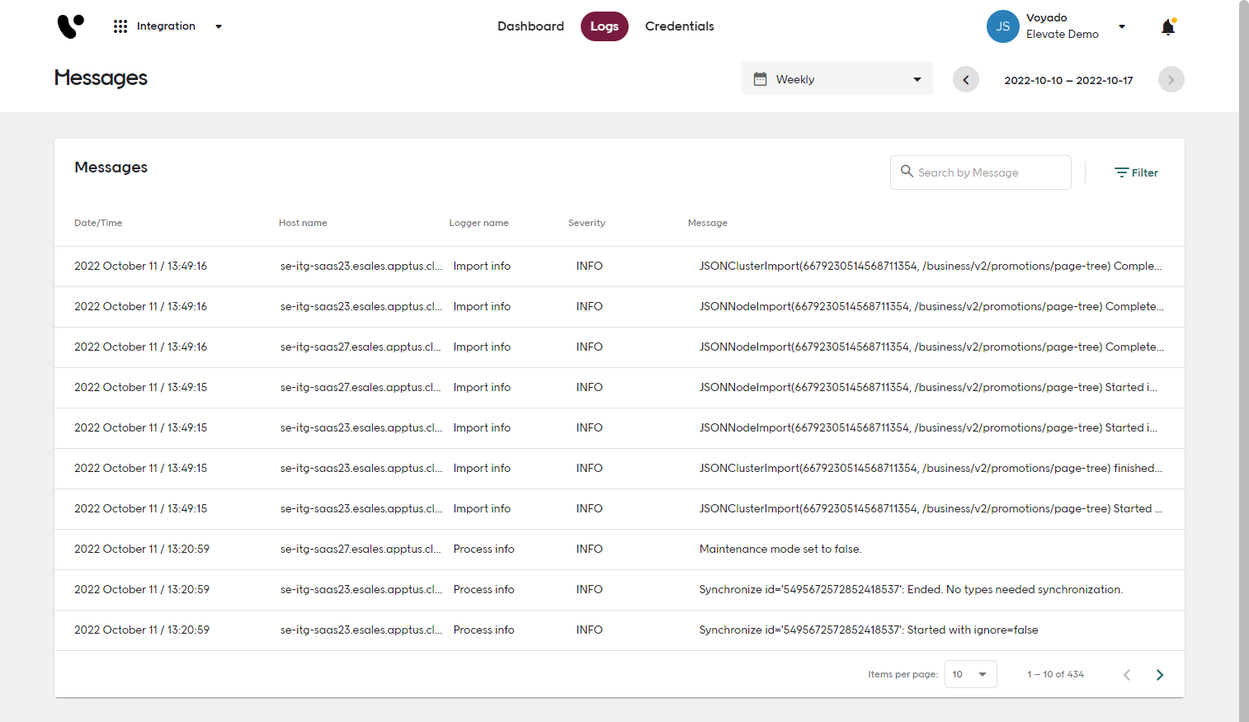Image resolution: width=1249 pixels, height=722 pixels.
Task: Focus the Search by Message field
Action: [x=981, y=172]
